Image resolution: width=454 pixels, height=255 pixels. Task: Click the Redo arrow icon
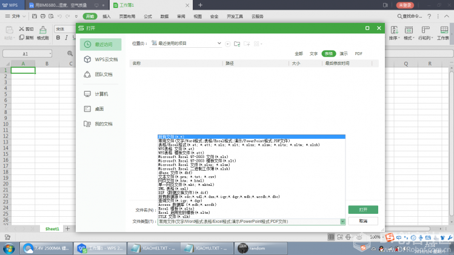point(67,16)
